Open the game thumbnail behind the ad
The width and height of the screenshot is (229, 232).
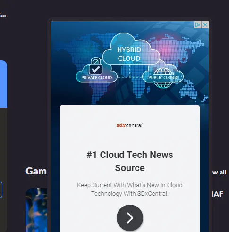point(37,210)
